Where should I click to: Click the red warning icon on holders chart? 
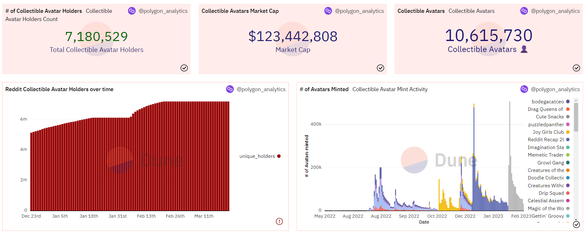tap(279, 221)
